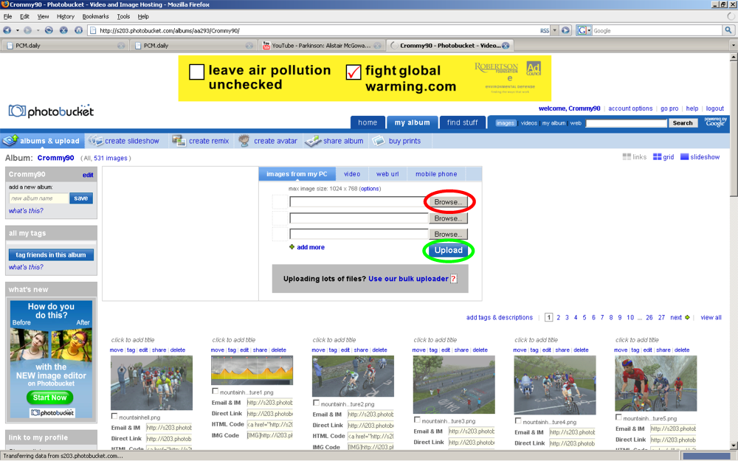Open the back history dropdown arrow
738x461 pixels.
click(x=17, y=30)
